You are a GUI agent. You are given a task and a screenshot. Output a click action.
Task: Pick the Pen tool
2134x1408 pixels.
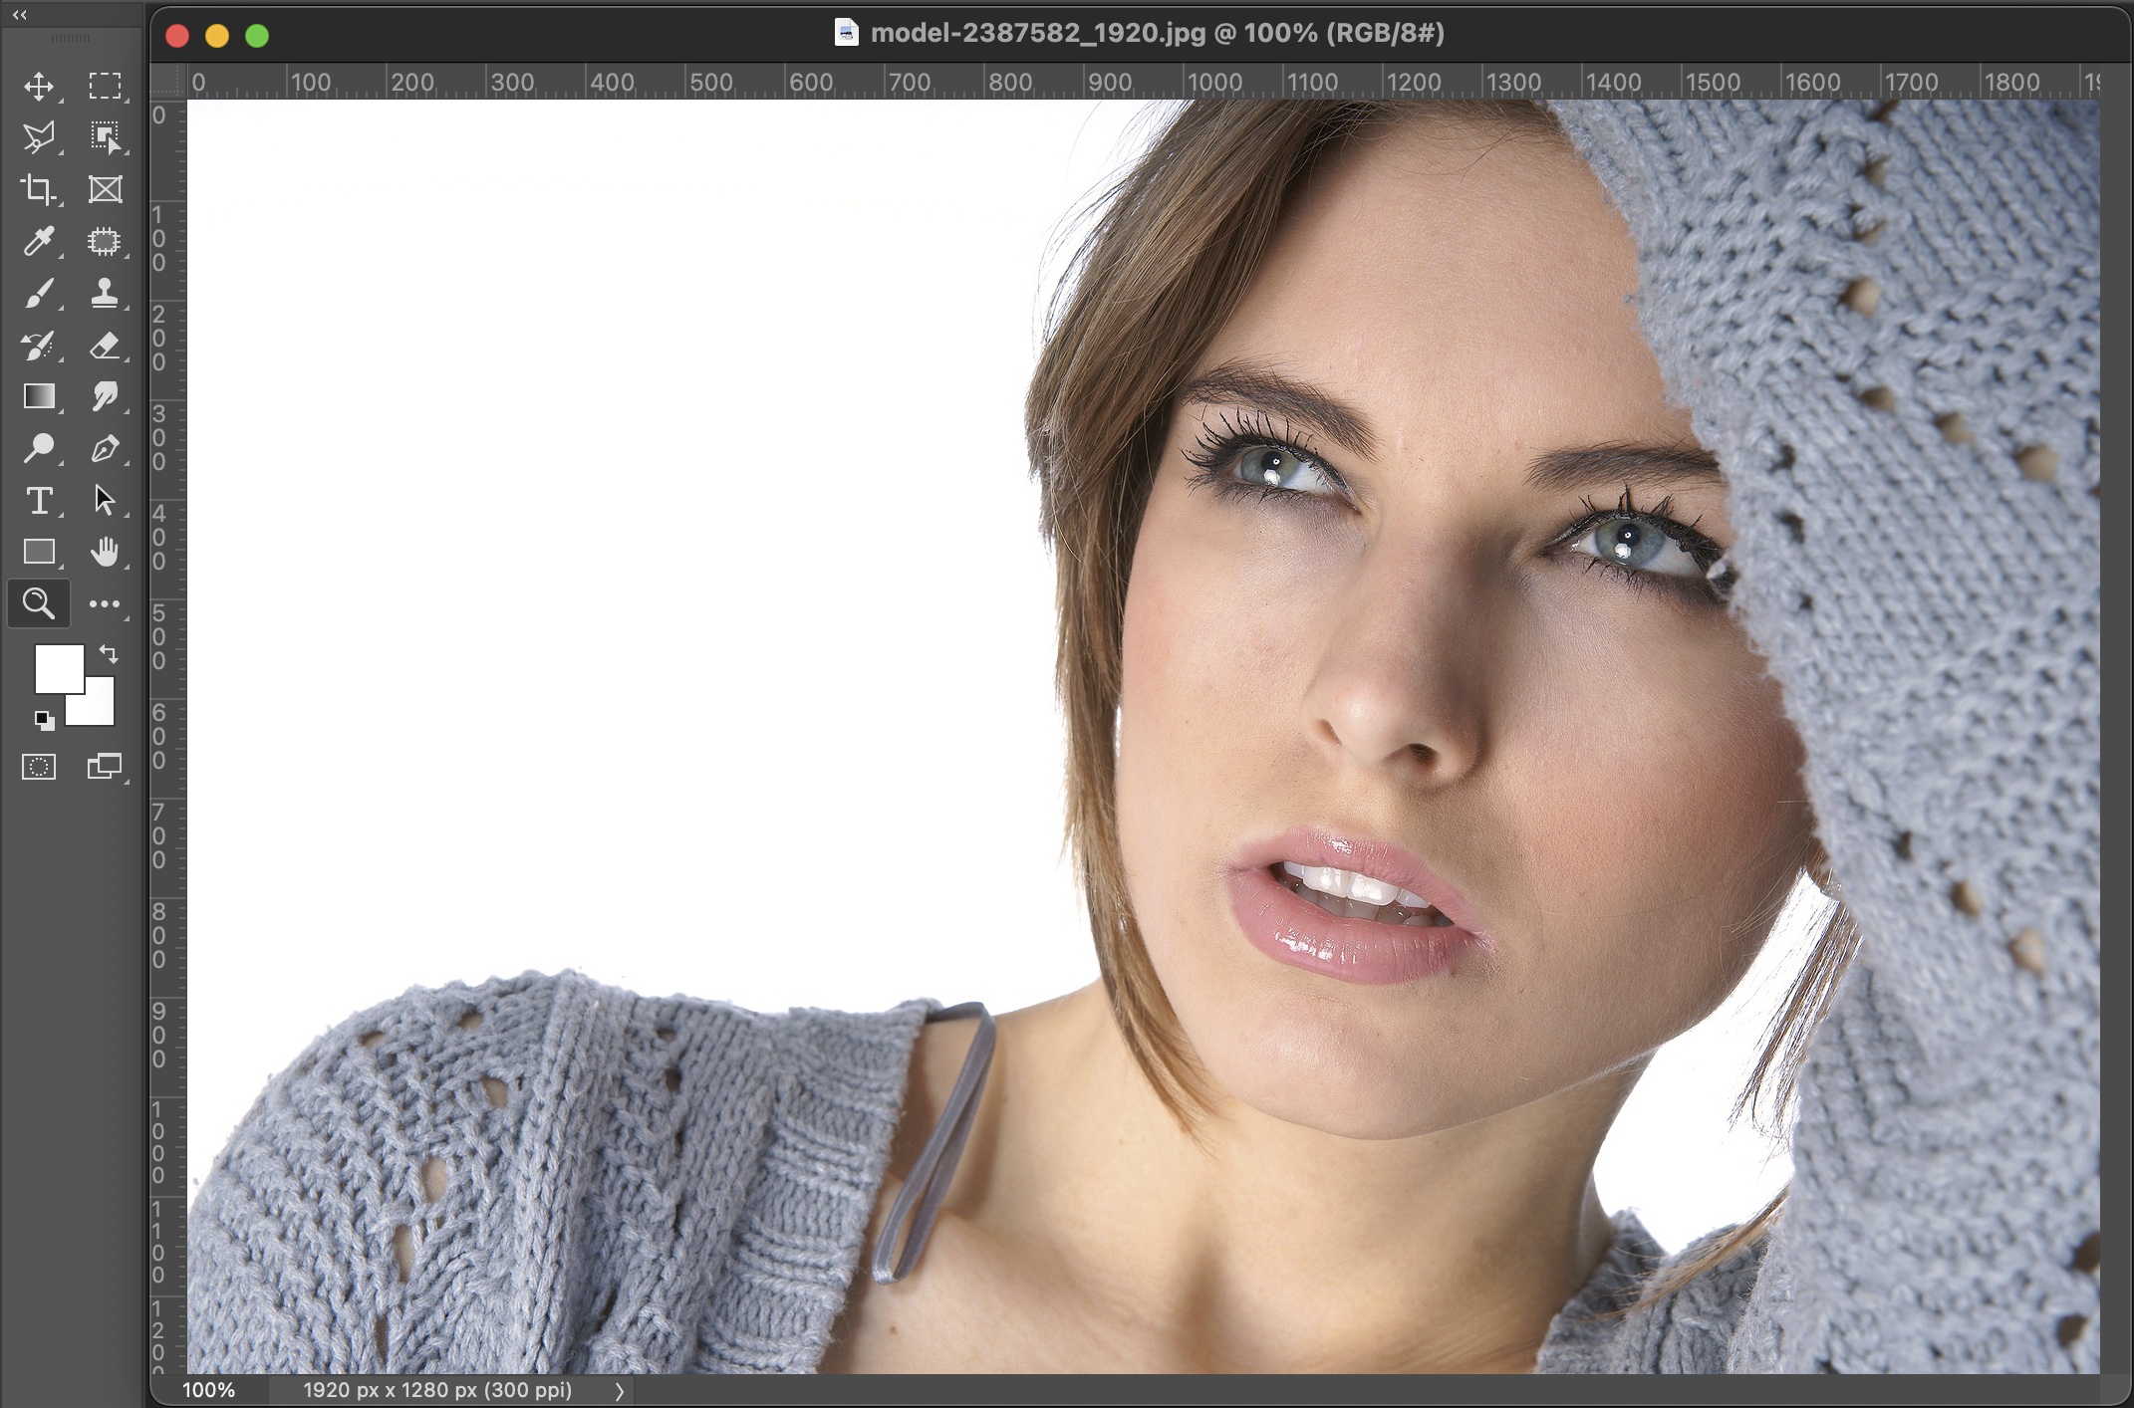click(x=105, y=449)
